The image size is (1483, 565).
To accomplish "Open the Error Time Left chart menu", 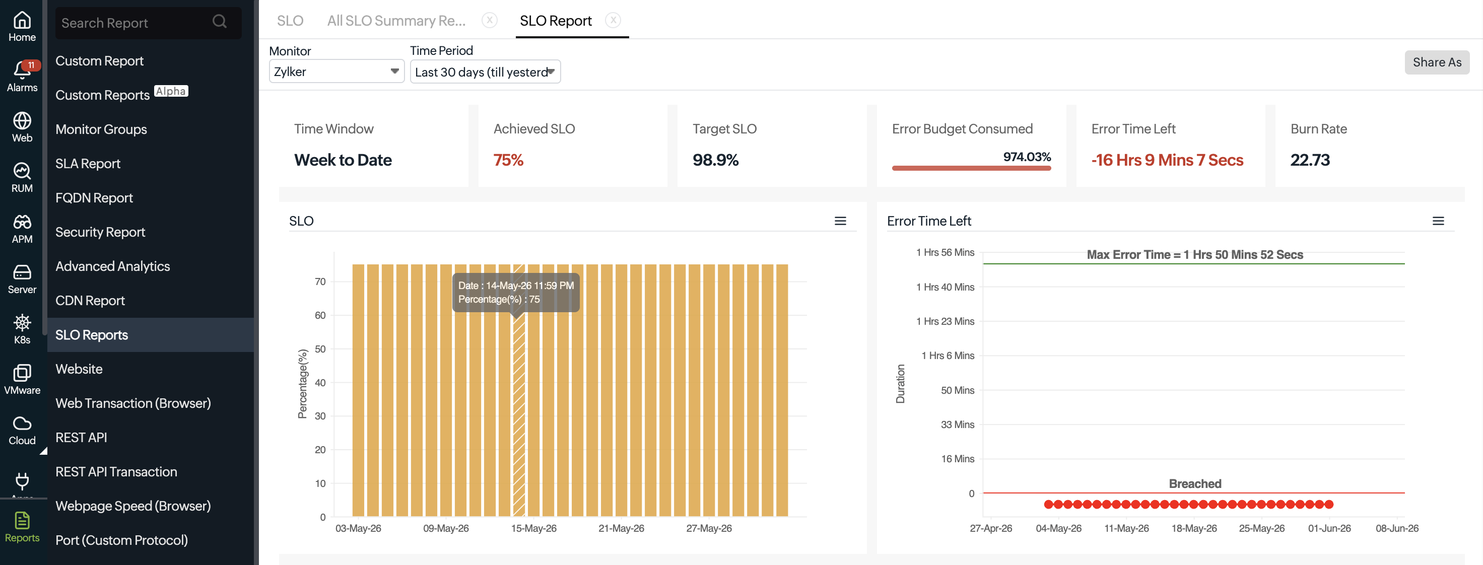I will pos(1438,221).
